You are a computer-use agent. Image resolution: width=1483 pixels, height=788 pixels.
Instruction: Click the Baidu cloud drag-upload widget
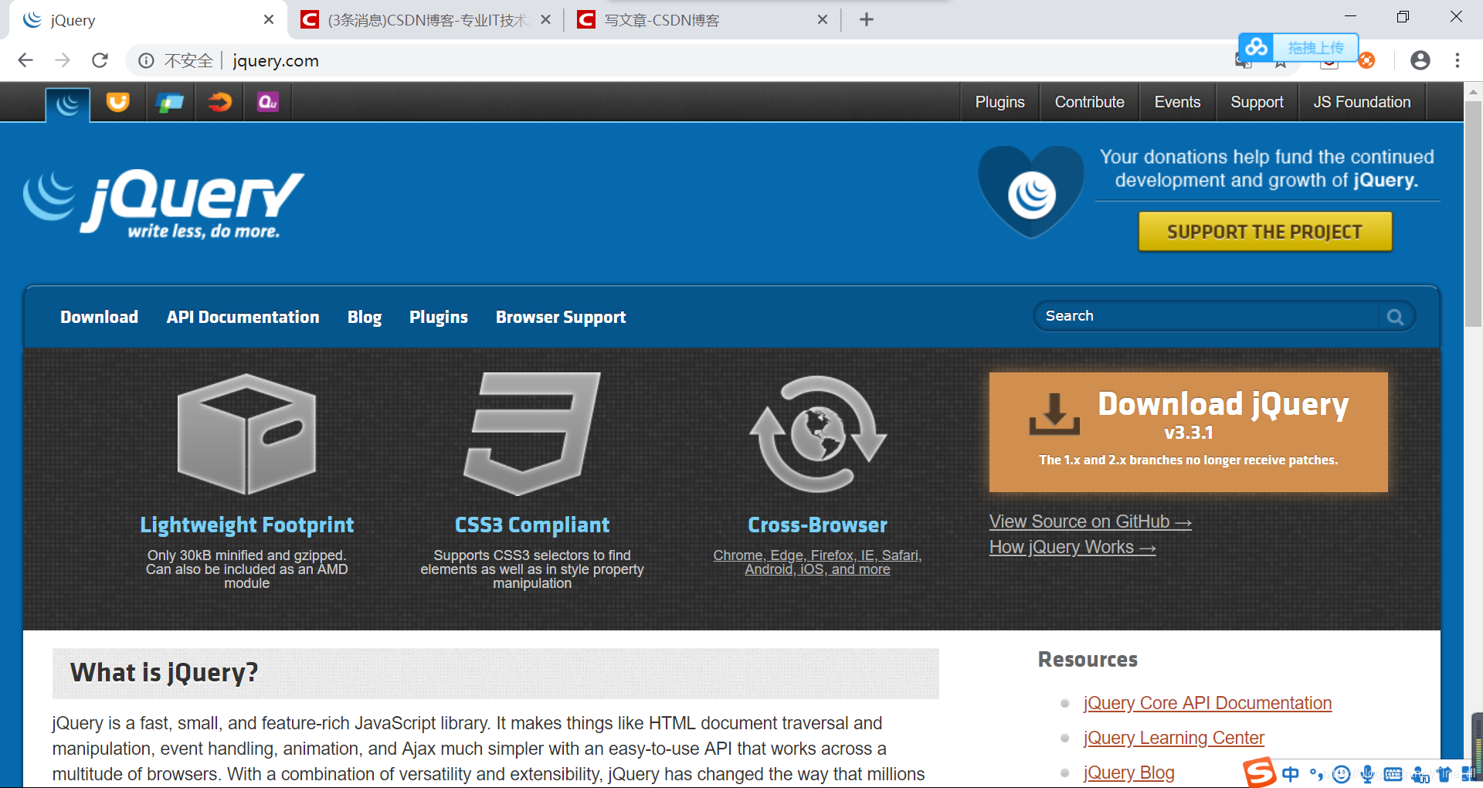1298,48
